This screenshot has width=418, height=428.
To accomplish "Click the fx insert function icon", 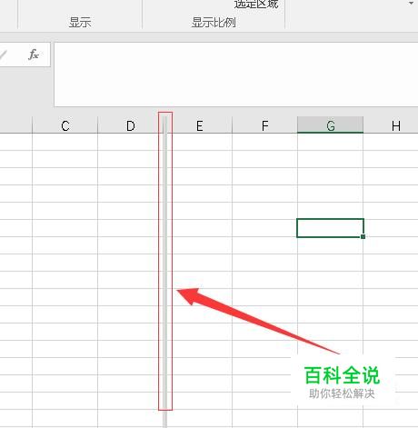I will pyautogui.click(x=34, y=55).
